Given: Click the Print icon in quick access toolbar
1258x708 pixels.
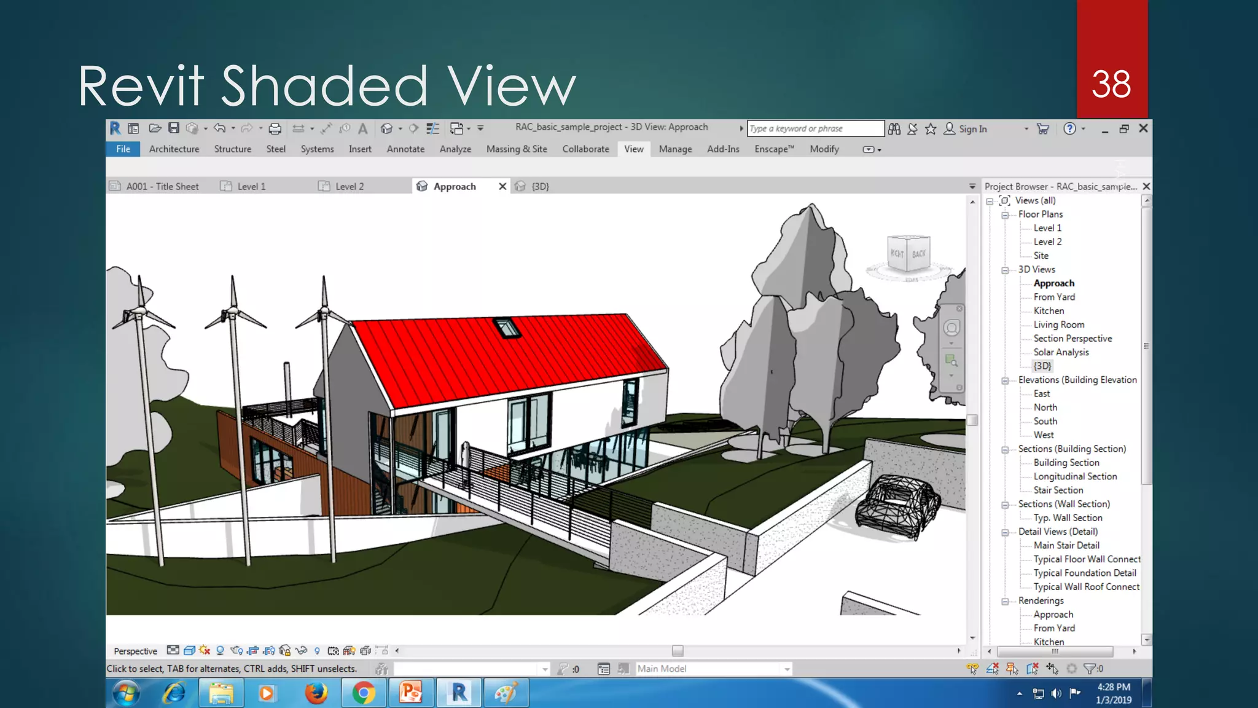Looking at the screenshot, I should 275,128.
